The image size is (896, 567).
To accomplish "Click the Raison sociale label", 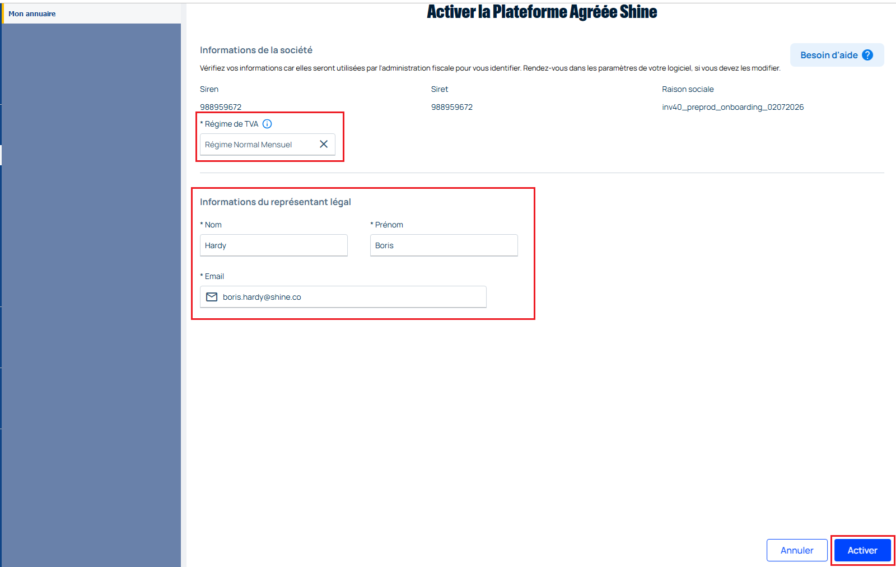I will click(688, 89).
